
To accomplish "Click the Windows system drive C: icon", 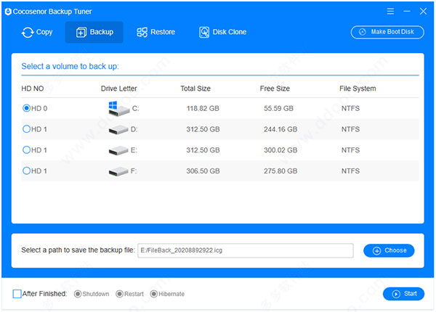I will (118, 109).
